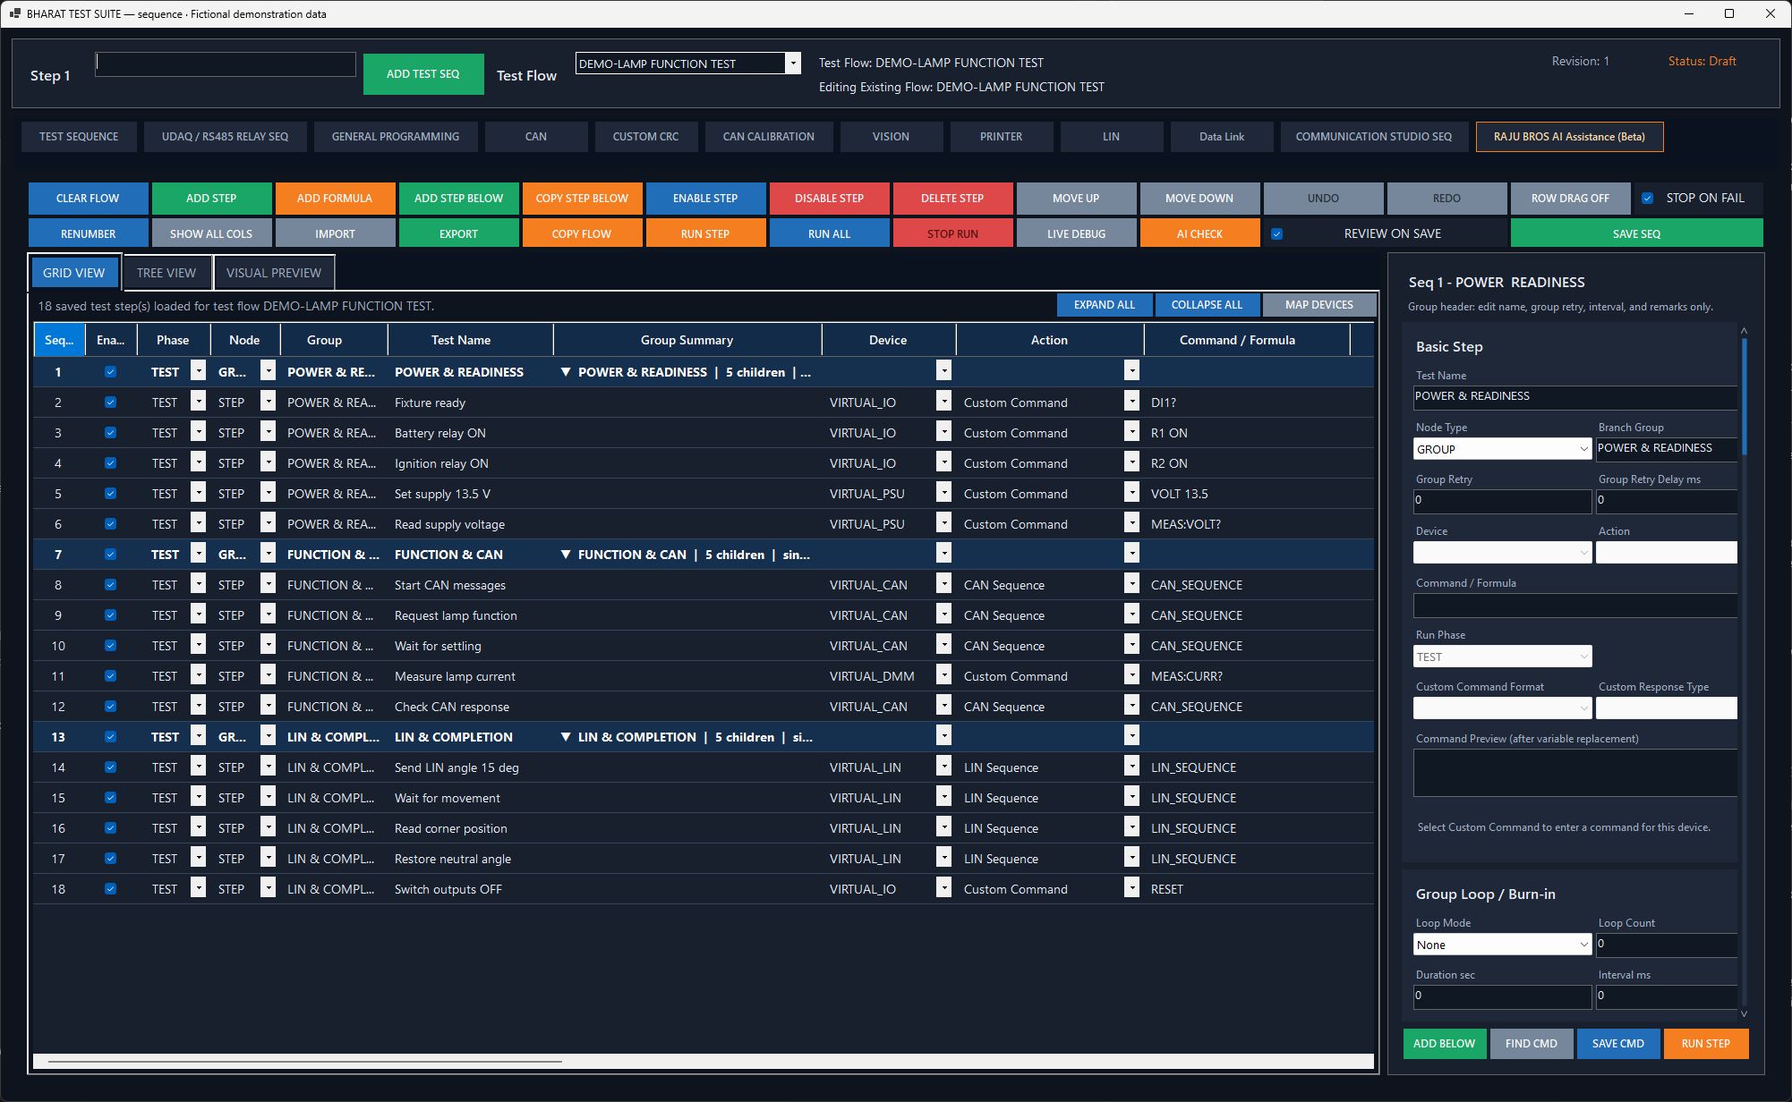Click COLLAPSE ALL button
1792x1102 pixels.
1207,305
